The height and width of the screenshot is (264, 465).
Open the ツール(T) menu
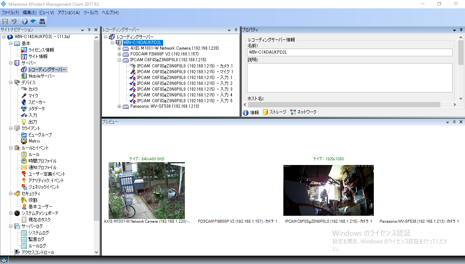(91, 13)
